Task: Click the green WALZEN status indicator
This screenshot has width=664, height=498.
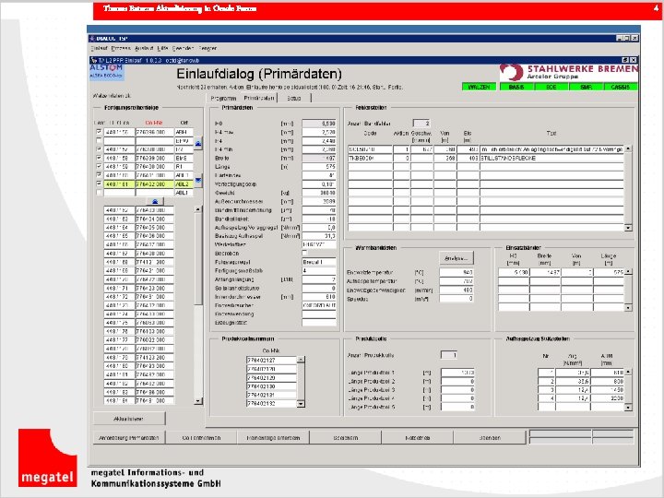Action: point(480,86)
